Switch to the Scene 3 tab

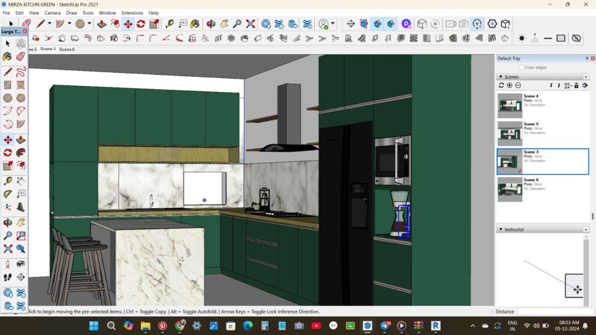click(x=48, y=49)
